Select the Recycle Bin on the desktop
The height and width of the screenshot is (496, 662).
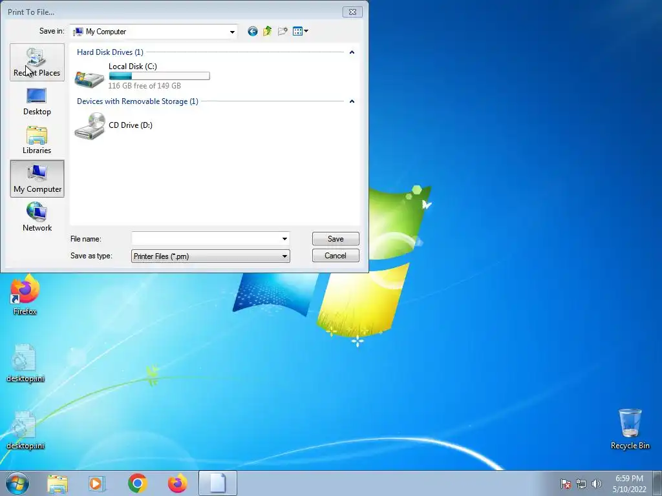pos(630,429)
